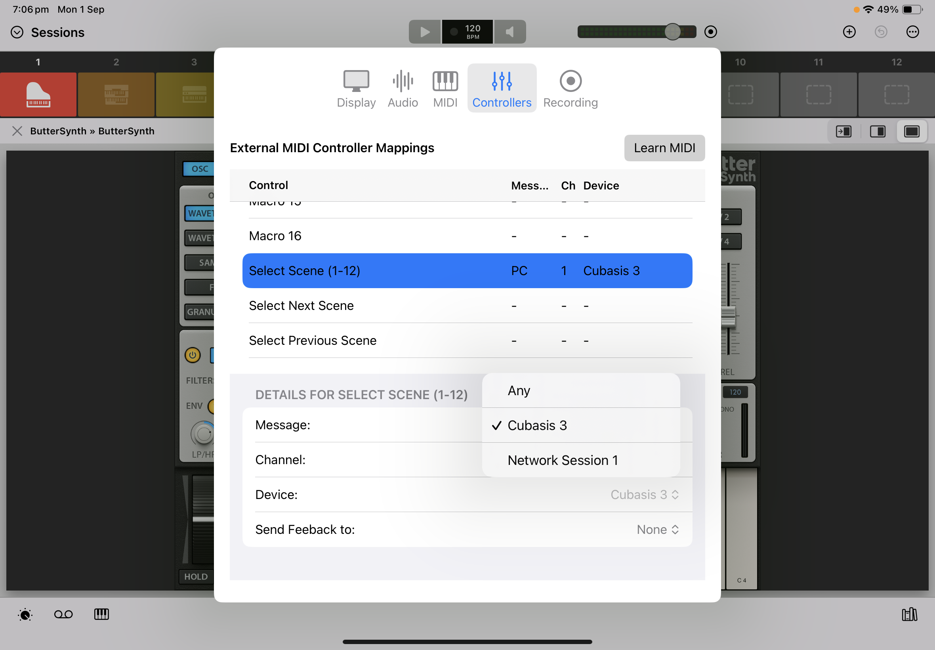This screenshot has width=935, height=650.
Task: Tap the record dot icon in transport bar
Action: pos(710,31)
